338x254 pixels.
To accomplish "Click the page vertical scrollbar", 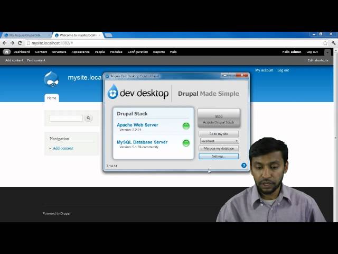I will click(335, 135).
